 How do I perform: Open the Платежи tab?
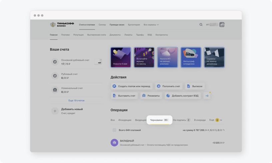tap(65, 35)
